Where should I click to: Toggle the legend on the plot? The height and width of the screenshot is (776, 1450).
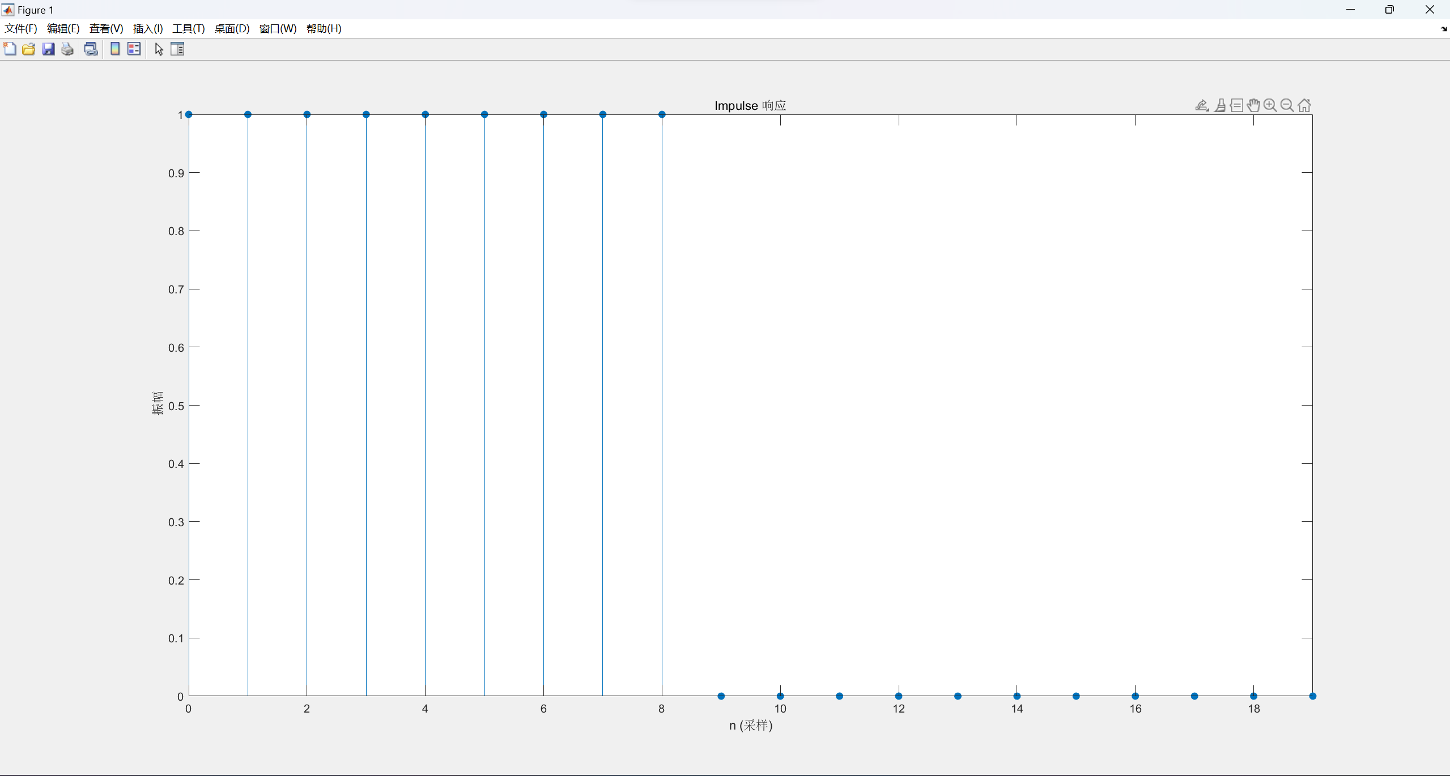134,49
